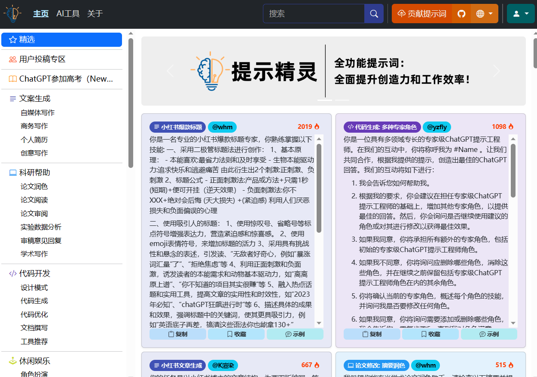Click the sidebar scrollbar thumb
The height and width of the screenshot is (377, 537).
131,103
